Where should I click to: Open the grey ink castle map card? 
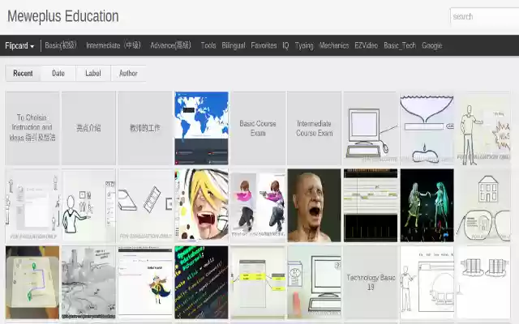click(88, 283)
